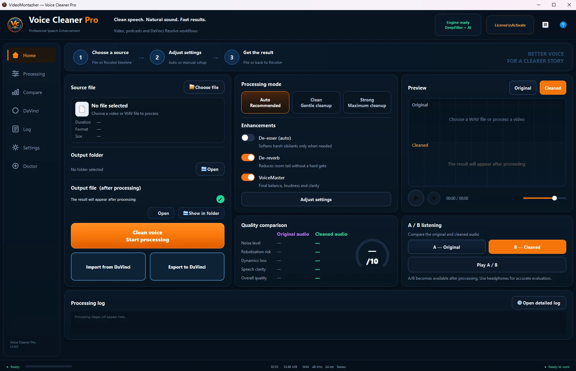
Task: Click Clean voice Start processing
Action: (x=148, y=236)
